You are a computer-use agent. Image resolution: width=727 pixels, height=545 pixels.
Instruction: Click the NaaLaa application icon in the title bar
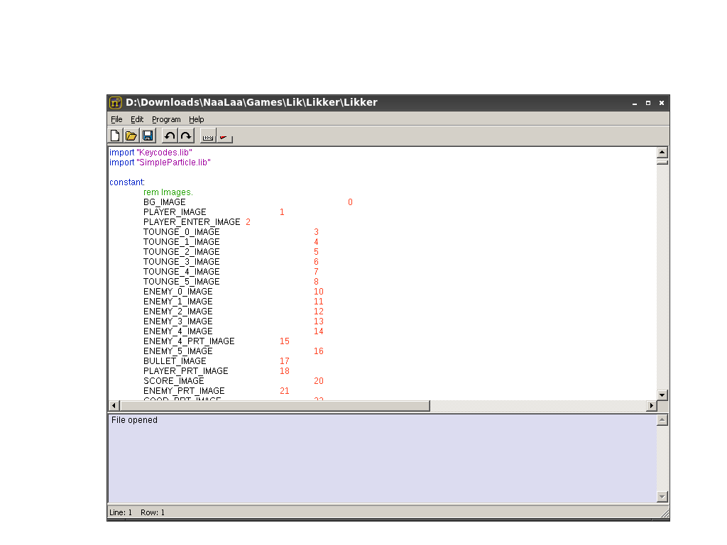pyautogui.click(x=116, y=102)
